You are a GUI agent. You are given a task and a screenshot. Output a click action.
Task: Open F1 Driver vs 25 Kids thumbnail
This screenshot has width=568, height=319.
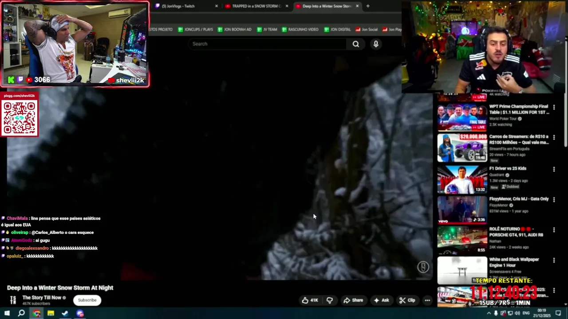[462, 179]
